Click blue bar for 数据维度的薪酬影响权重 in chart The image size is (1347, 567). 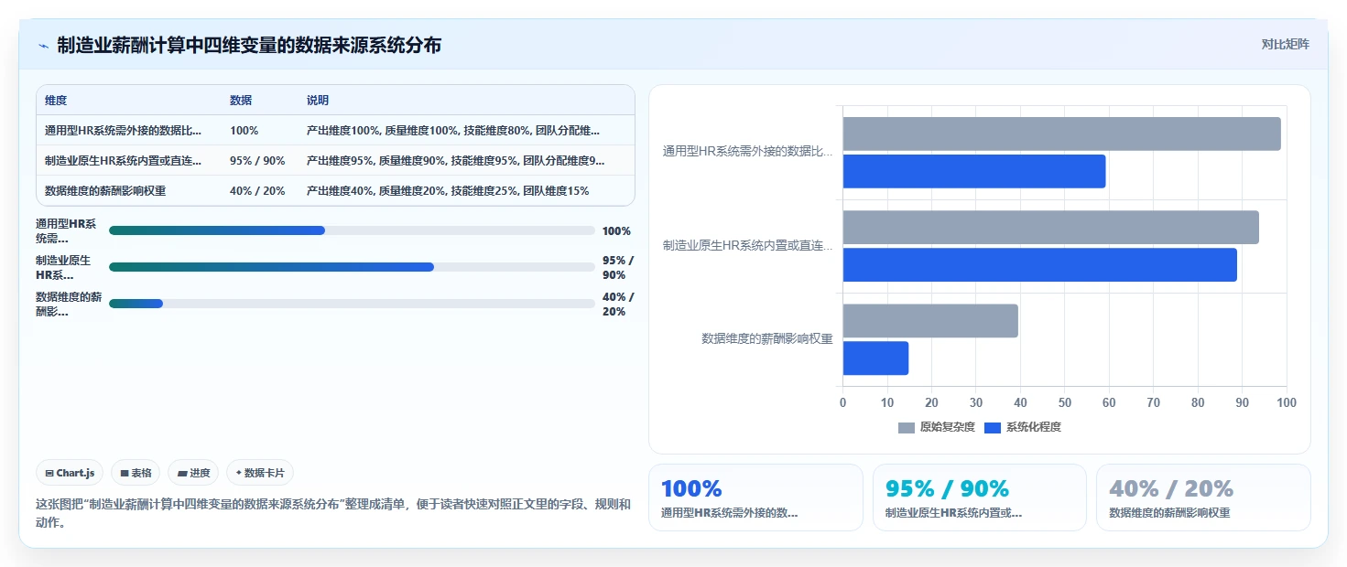click(875, 358)
